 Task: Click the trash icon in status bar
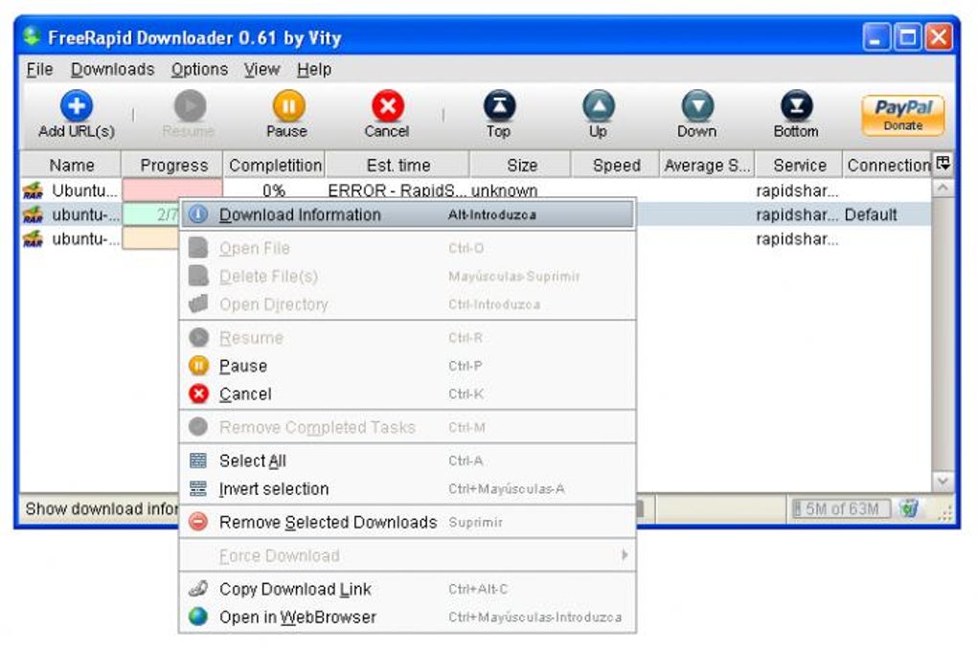click(x=909, y=509)
